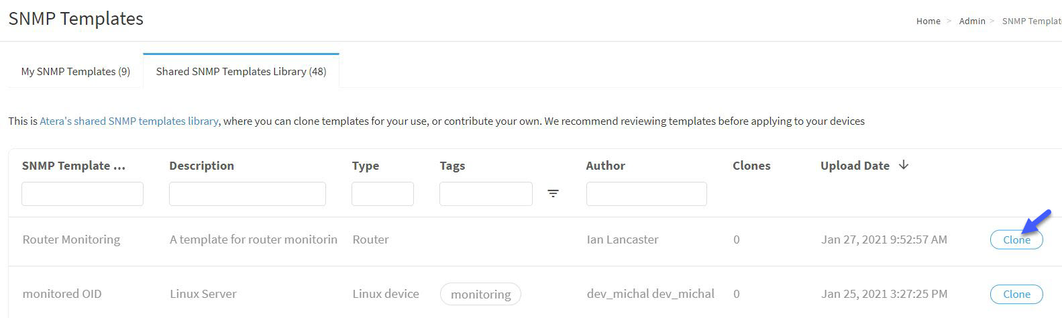The image size is (1062, 318).
Task: Select Shared SNMP Templates Library tab
Action: 241,71
